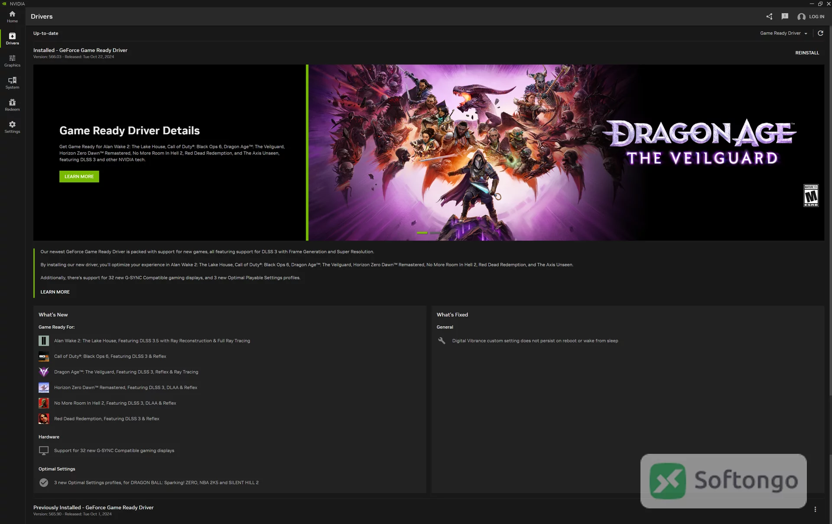This screenshot has height=524, width=832.
Task: Click 'Support for 32 new G-SYNC' text
Action: pos(114,450)
